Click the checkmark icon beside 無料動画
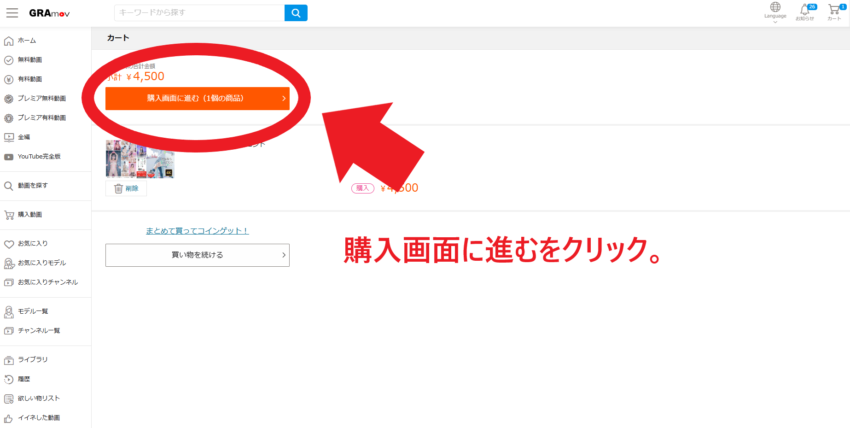Viewport: 850px width, 428px height. (x=9, y=60)
